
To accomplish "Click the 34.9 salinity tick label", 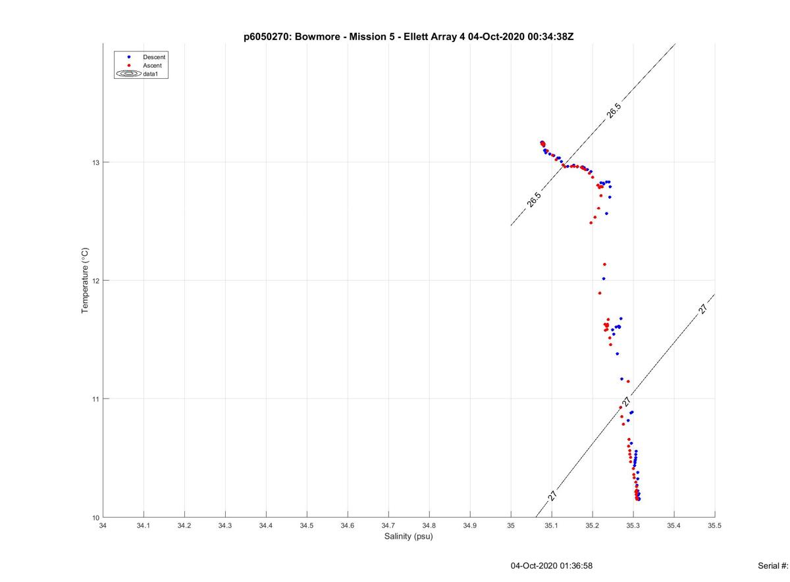I will 470,526.
